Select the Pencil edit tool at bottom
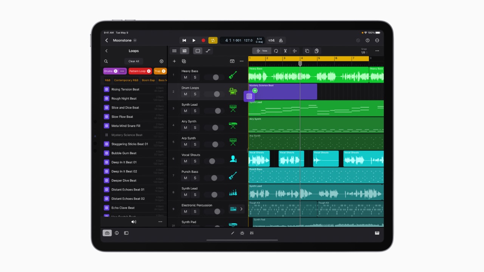The image size is (484, 272). pyautogui.click(x=233, y=233)
